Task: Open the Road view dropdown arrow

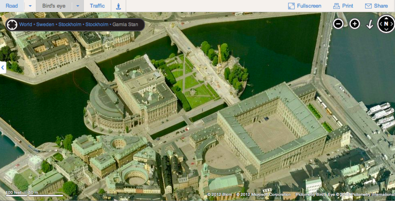Action: pyautogui.click(x=30, y=6)
